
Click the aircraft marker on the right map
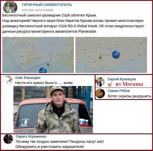point(100,57)
